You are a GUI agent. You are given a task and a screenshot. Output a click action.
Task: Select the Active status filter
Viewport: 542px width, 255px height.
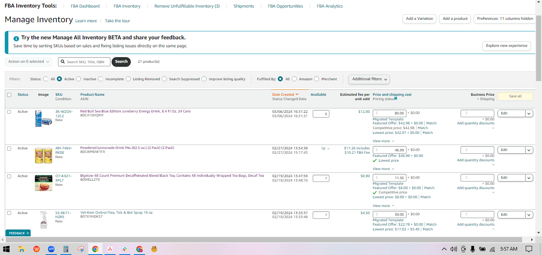coord(59,79)
